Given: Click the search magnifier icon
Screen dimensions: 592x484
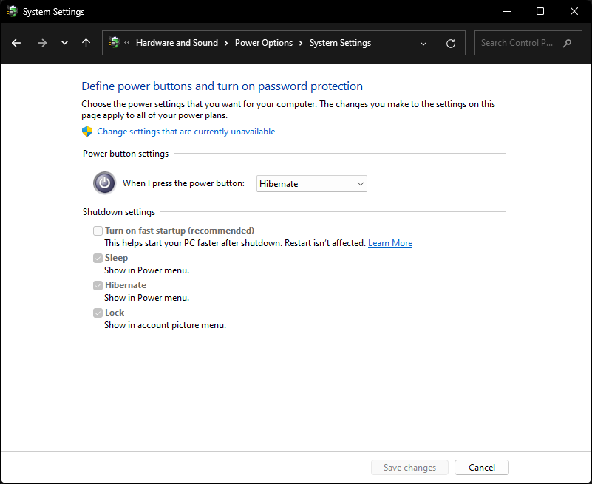Looking at the screenshot, I should [x=567, y=43].
